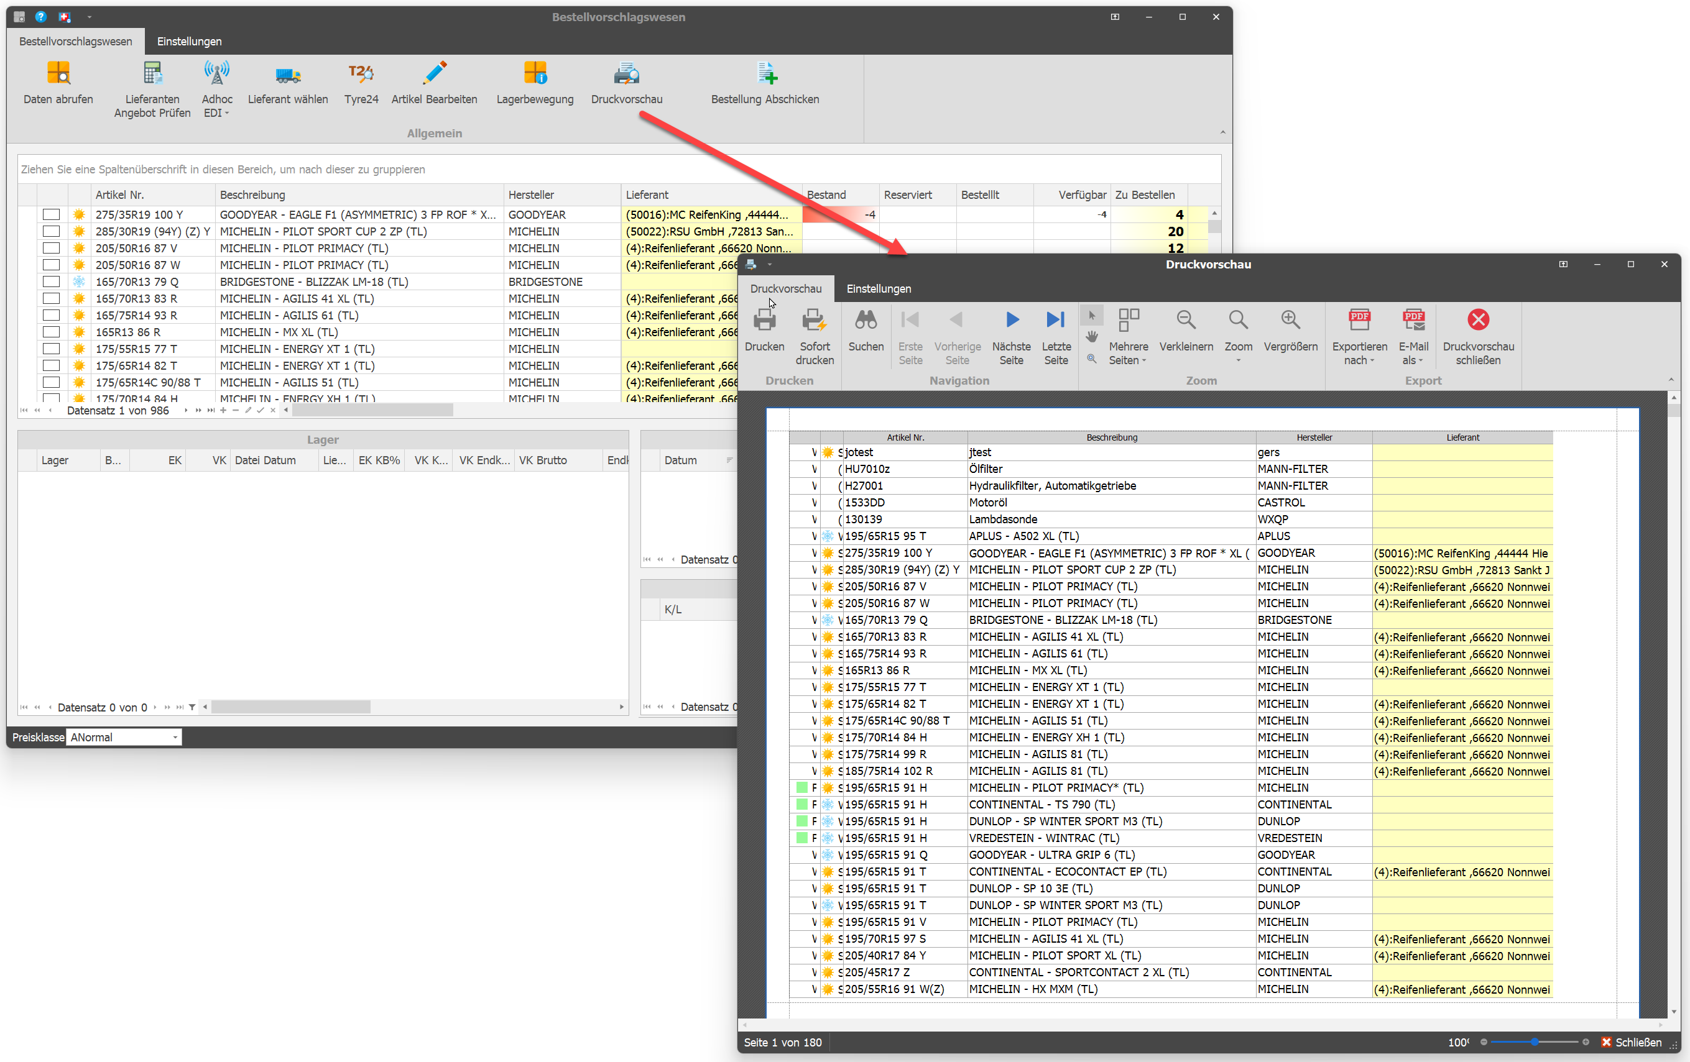Adjust zoom slider in preview status bar

click(1534, 1042)
